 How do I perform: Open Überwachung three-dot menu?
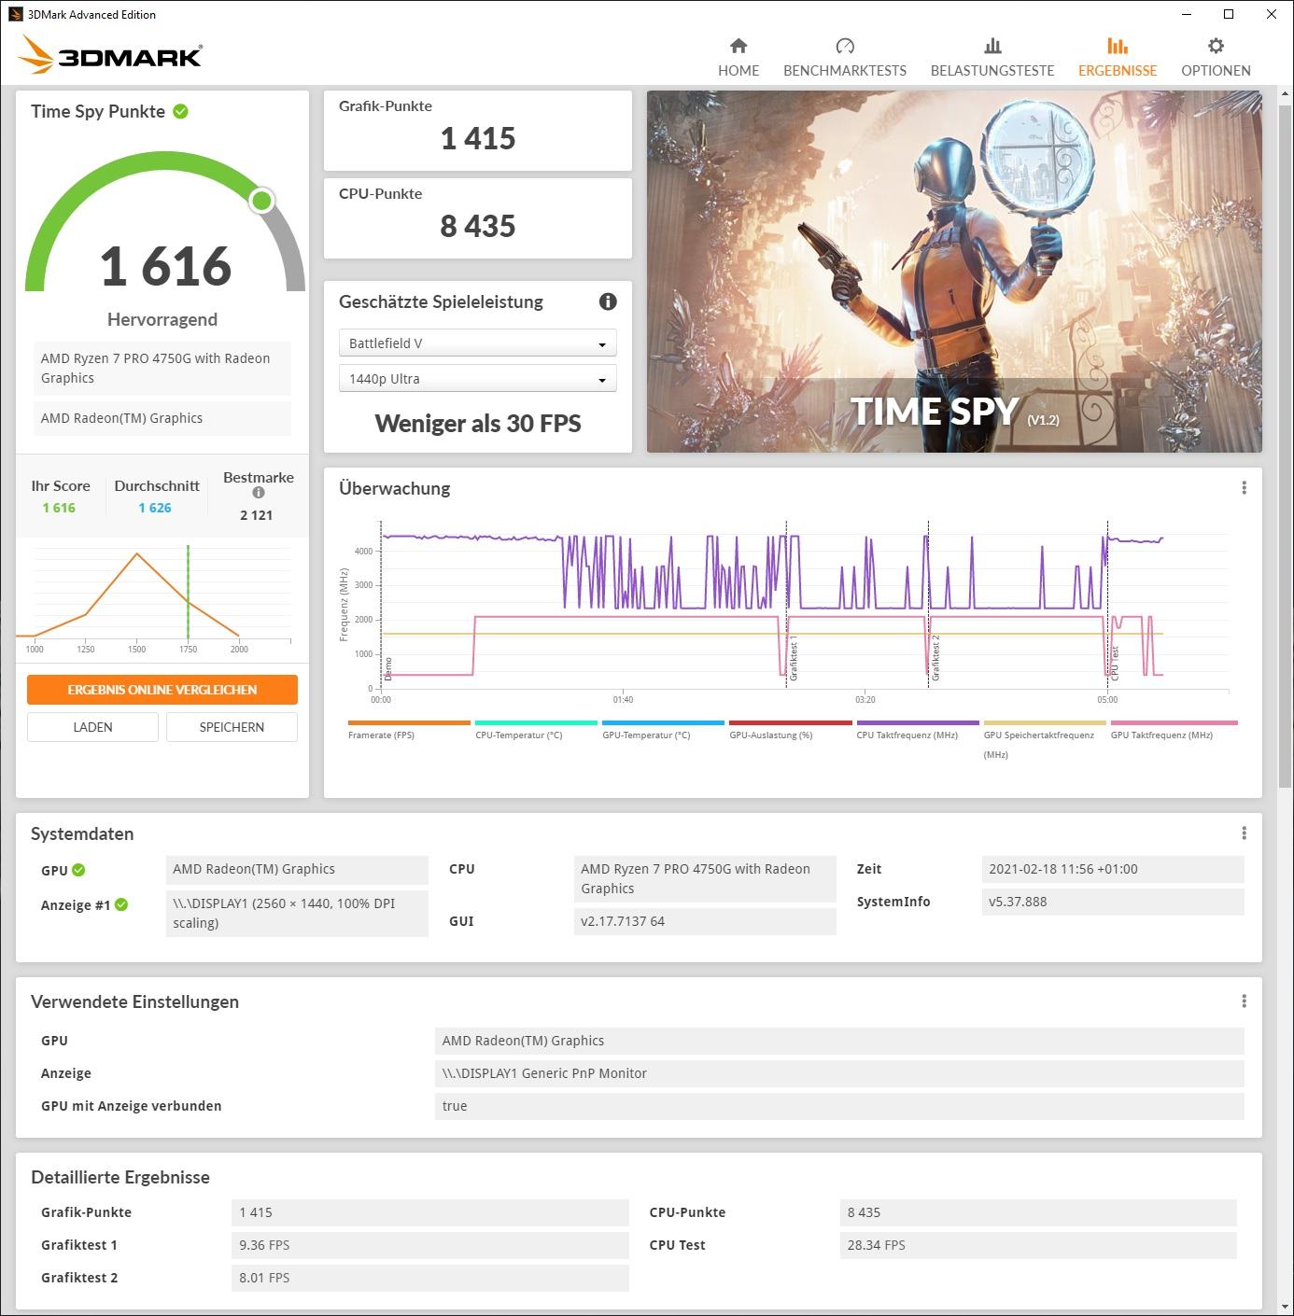point(1244,488)
